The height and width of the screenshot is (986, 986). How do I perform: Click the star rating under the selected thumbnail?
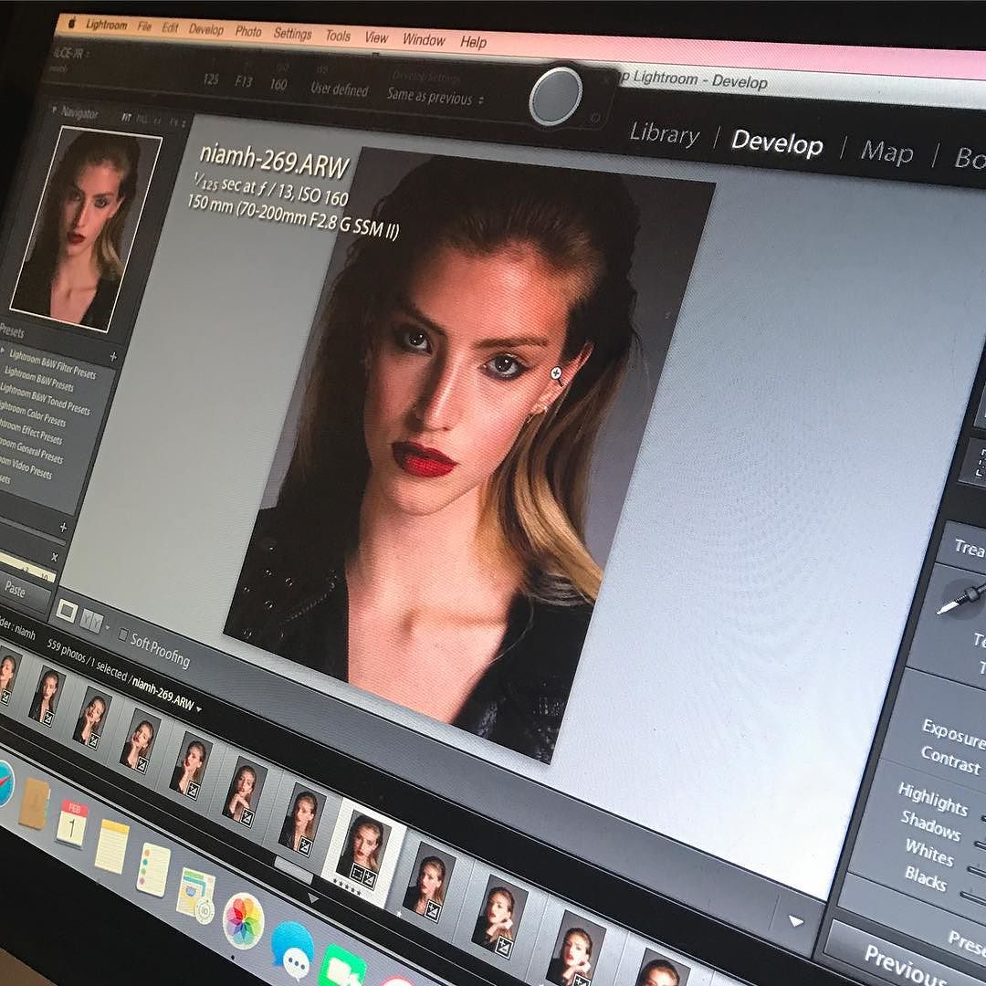pyautogui.click(x=347, y=888)
